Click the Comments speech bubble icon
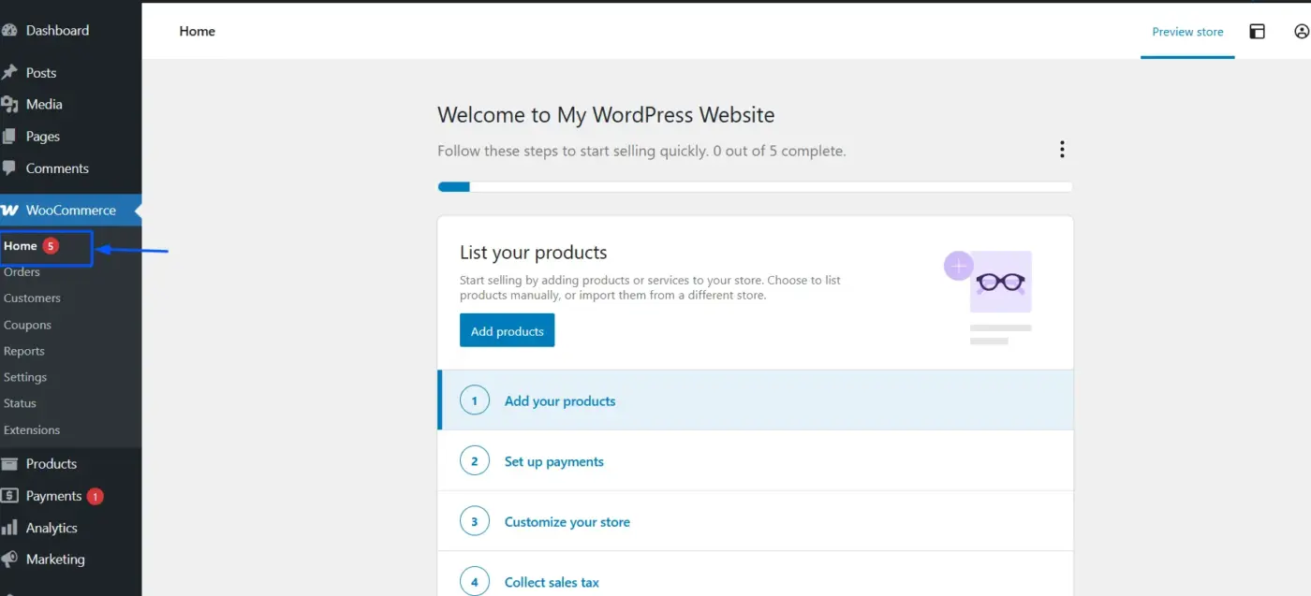This screenshot has width=1311, height=596. pos(9,168)
